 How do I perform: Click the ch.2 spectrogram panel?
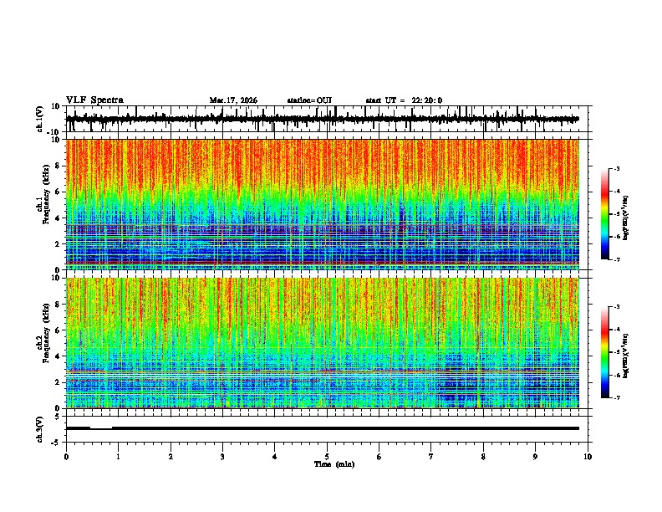323,343
